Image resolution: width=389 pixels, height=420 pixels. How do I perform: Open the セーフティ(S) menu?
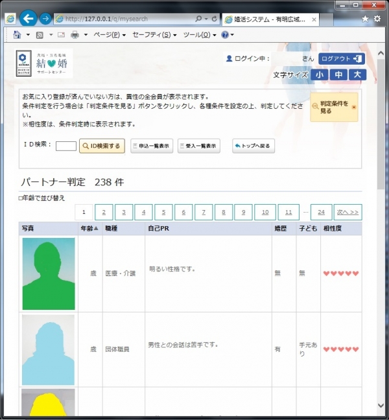click(154, 34)
